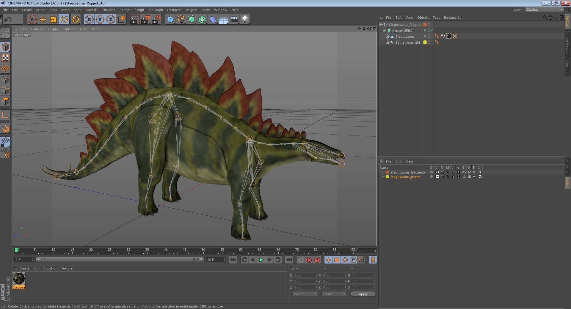Toggle Stegosaurus_Bones layer visibility eye
The image size is (571, 309).
click(437, 176)
